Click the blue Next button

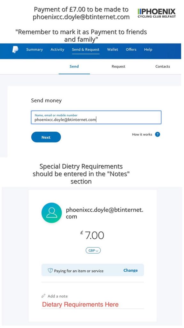coord(46,137)
